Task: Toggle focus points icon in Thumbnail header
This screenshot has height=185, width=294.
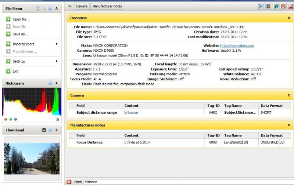Action: point(44,130)
